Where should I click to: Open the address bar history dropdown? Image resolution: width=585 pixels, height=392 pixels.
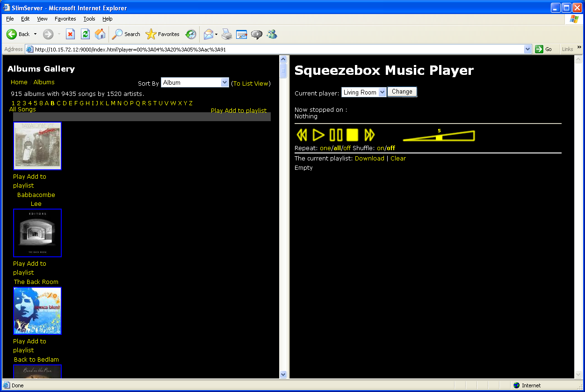pyautogui.click(x=528, y=49)
